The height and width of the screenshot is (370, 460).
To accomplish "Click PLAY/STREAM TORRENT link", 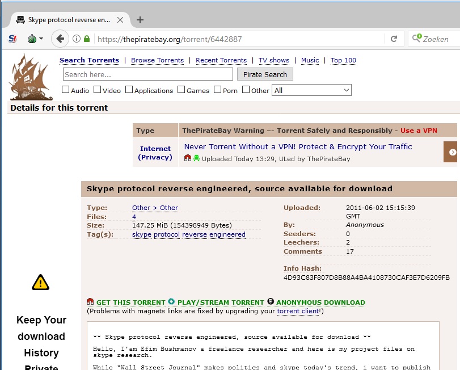I will (221, 302).
